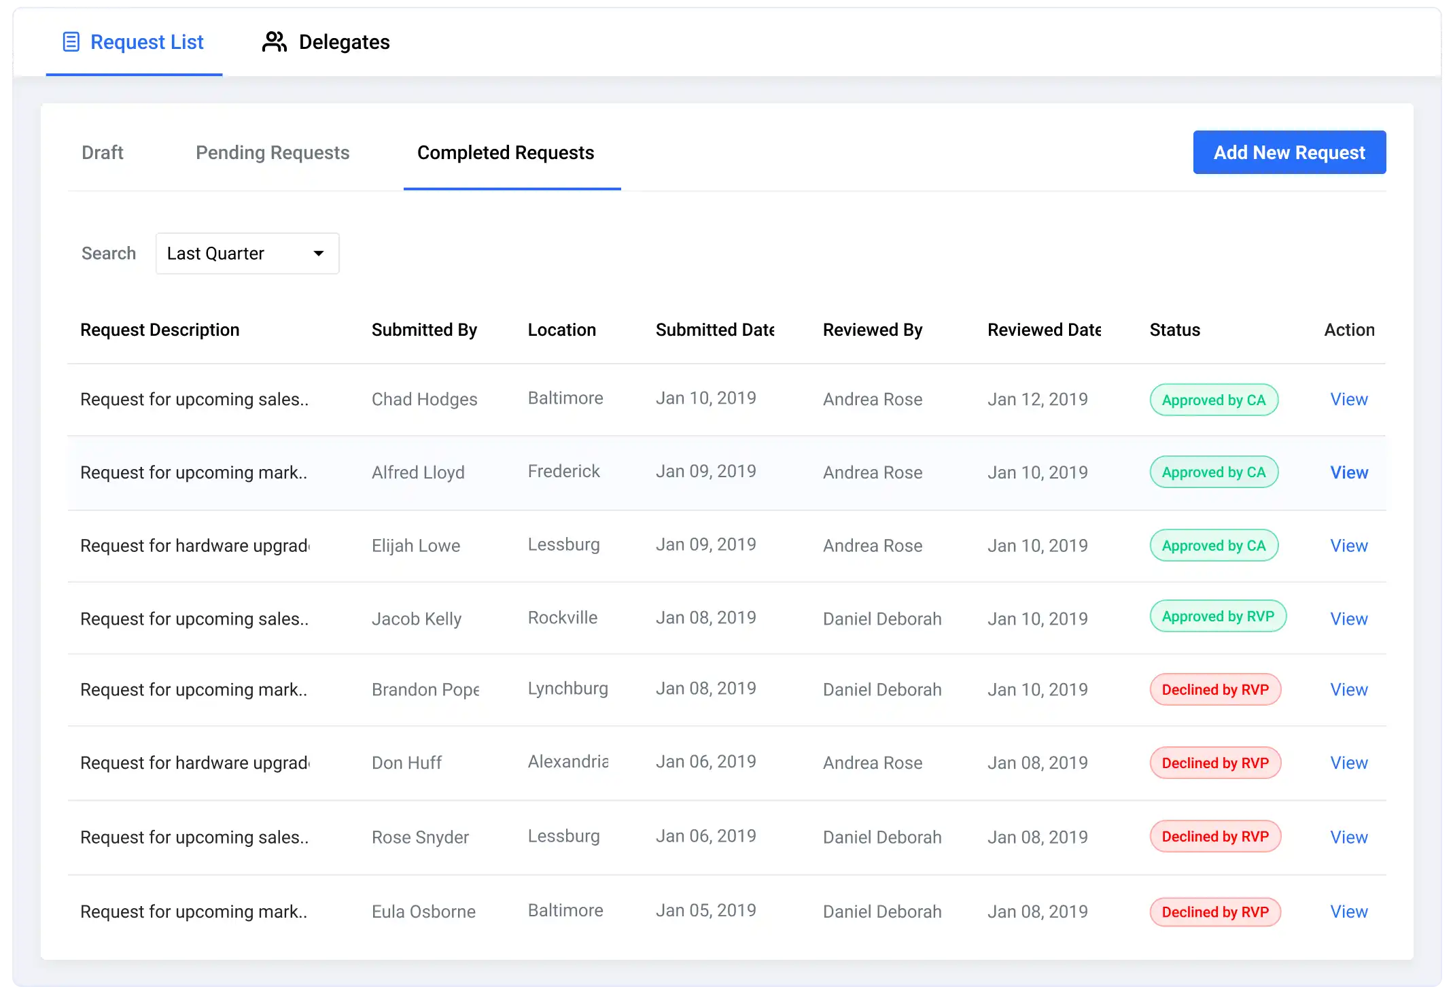Open Eula Osborne's upcoming mark.. request description
1453x987 pixels.
tap(194, 912)
